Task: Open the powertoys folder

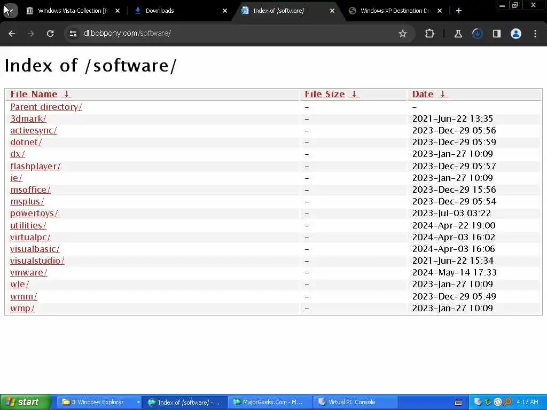Action: tap(34, 214)
